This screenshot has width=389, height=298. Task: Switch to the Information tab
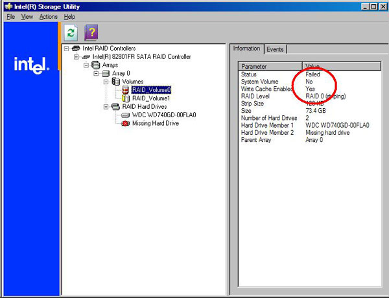click(x=246, y=49)
